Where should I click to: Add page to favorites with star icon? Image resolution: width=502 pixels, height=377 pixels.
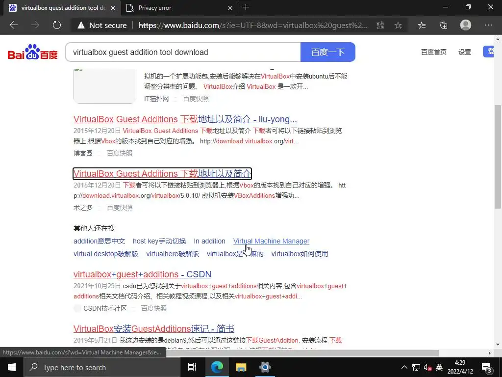398,26
